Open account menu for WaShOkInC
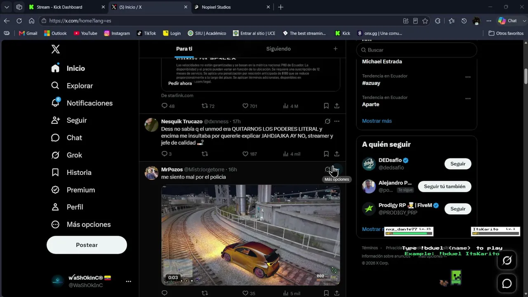 (x=128, y=281)
